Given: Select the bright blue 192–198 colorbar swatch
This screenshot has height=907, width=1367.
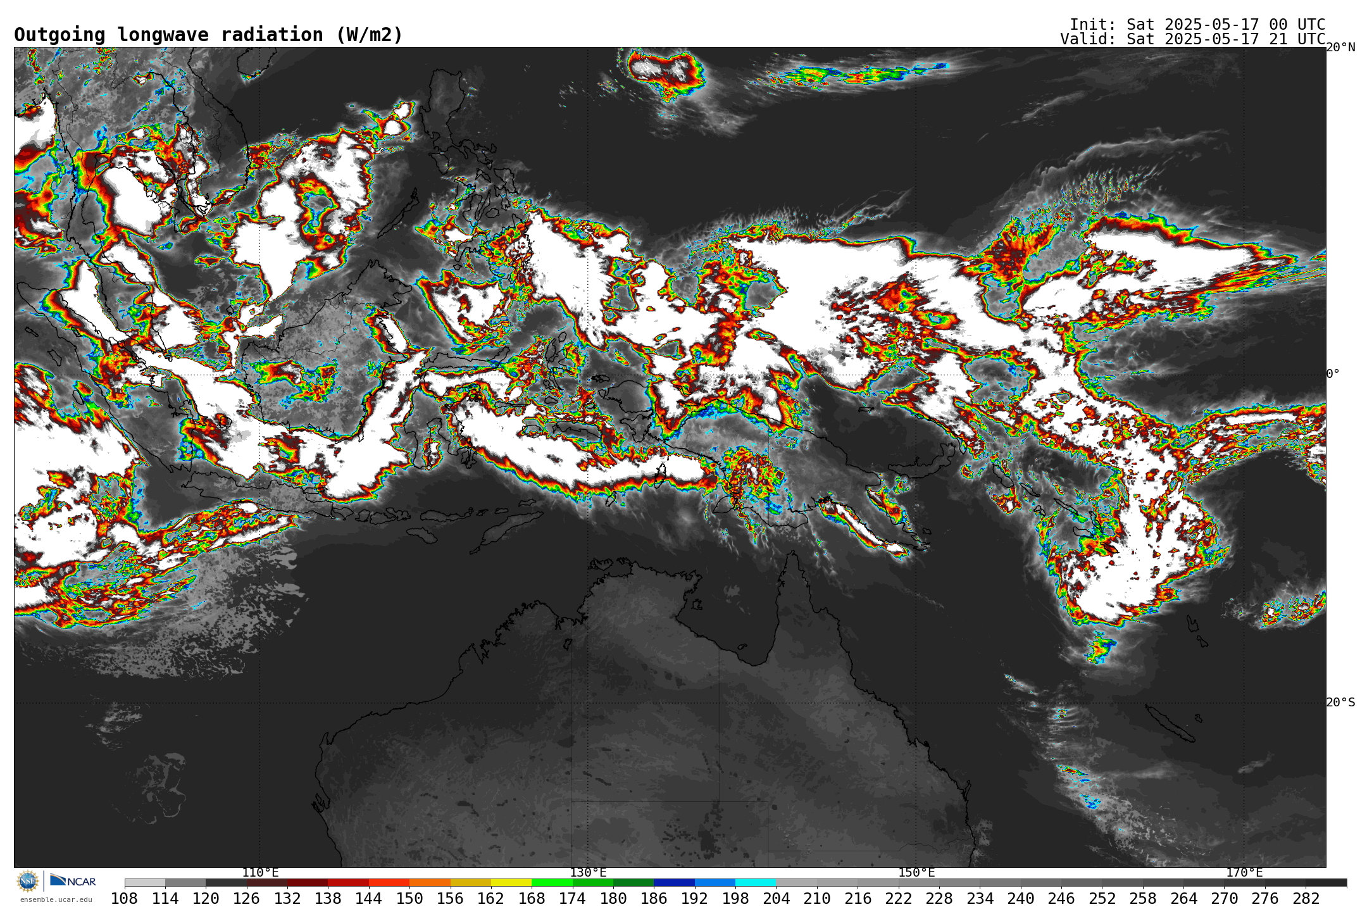Looking at the screenshot, I should [x=715, y=882].
